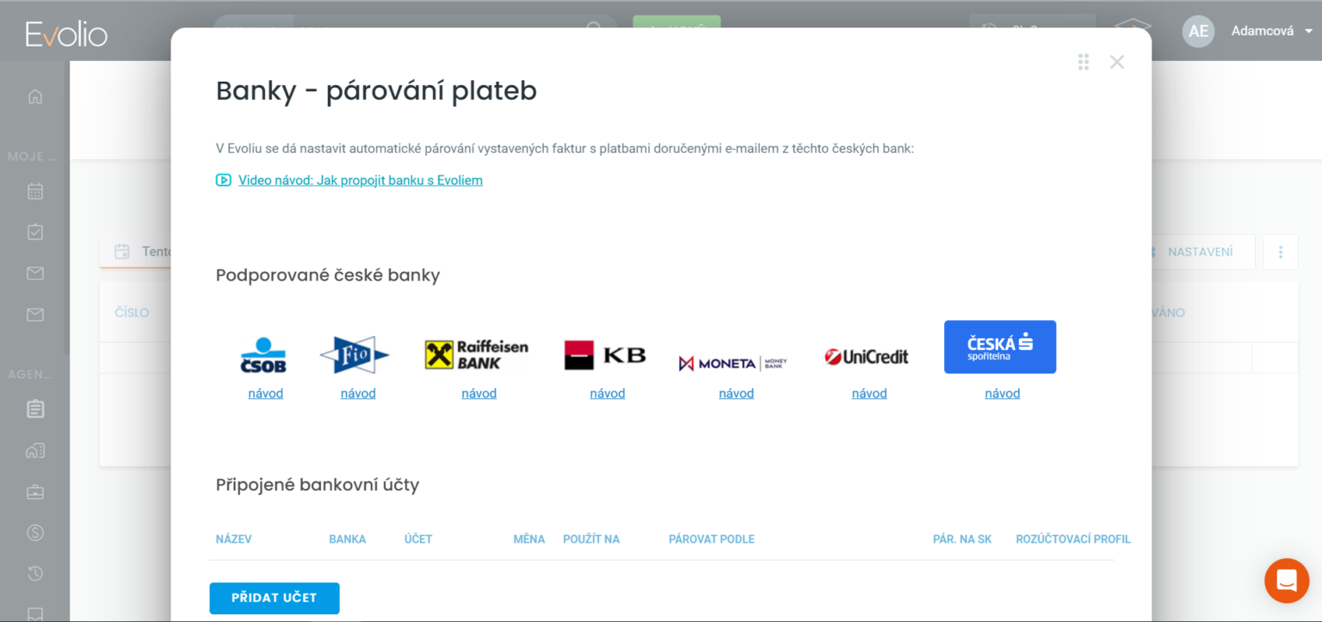Viewport: 1322px width, 622px height.
Task: Expand the Adamcová user account menu
Action: click(x=1272, y=31)
